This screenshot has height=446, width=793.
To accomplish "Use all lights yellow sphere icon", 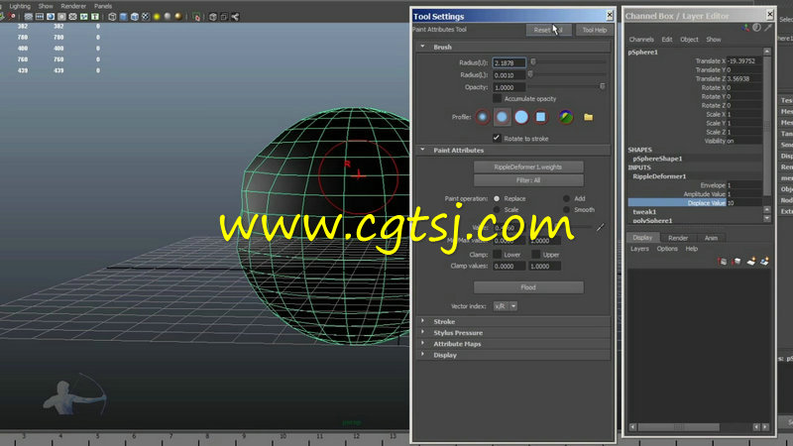I will coord(157,17).
